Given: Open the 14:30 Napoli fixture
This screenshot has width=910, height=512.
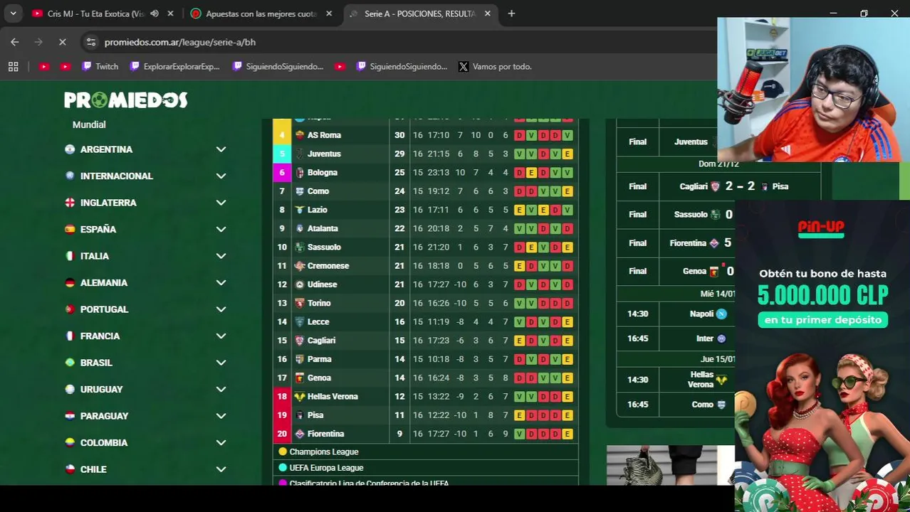Looking at the screenshot, I should pos(676,314).
